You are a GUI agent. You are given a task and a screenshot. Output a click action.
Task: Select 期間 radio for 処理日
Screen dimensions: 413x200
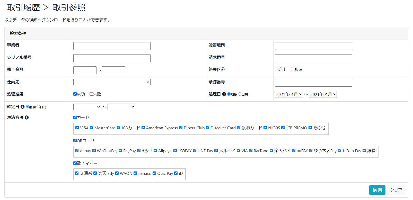pyautogui.click(x=229, y=94)
